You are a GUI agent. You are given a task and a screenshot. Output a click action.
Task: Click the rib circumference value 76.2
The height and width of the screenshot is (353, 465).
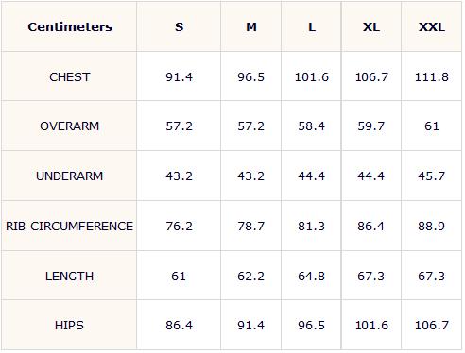tap(179, 227)
